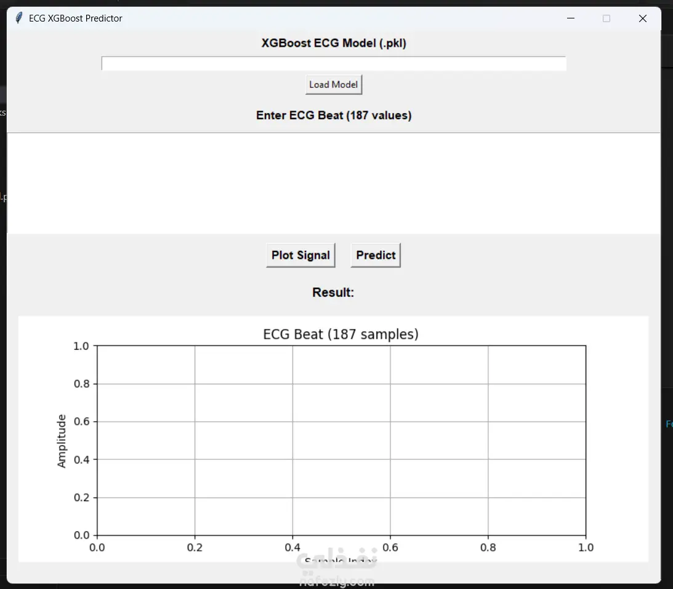
Task: Click the "ECG XGBoost Predictor" window title
Action: pos(76,18)
